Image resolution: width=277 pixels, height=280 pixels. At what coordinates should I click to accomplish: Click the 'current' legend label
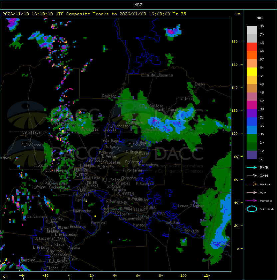click(267, 209)
